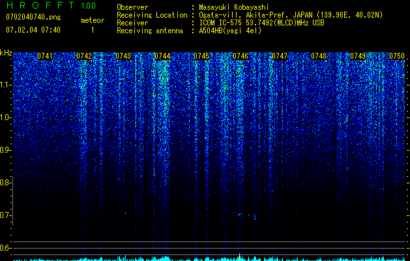The height and width of the screenshot is (261, 410).
Task: Click the 0746 time marker
Action: pyautogui.click(x=241, y=56)
